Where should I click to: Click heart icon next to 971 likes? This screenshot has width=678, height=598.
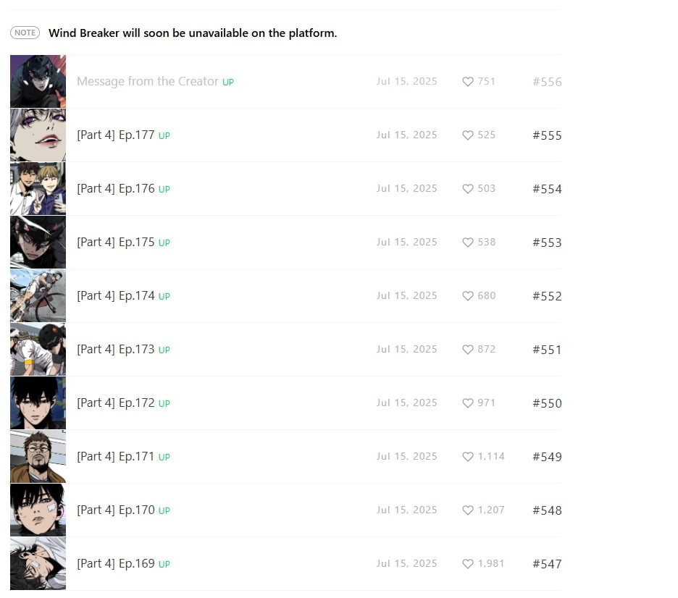pos(467,403)
